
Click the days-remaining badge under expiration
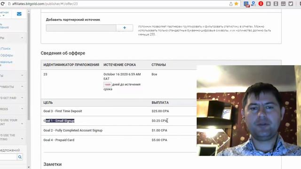(x=107, y=84)
